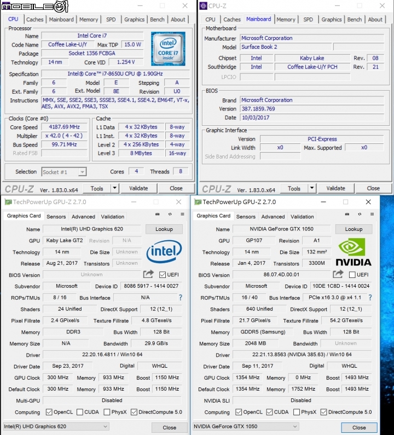The image size is (394, 435).
Task: Click Lookup button in NVIDIA GPU-Z
Action: click(x=354, y=229)
